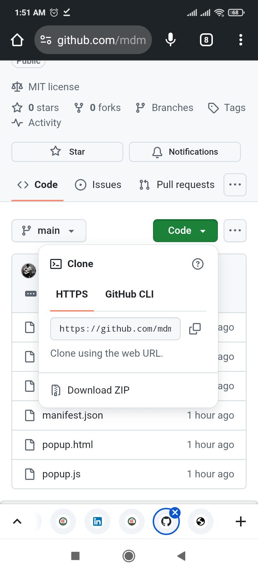This screenshot has width=258, height=573.
Task: Select the GitHub tab thumbnail in the tab strip
Action: tap(166, 521)
